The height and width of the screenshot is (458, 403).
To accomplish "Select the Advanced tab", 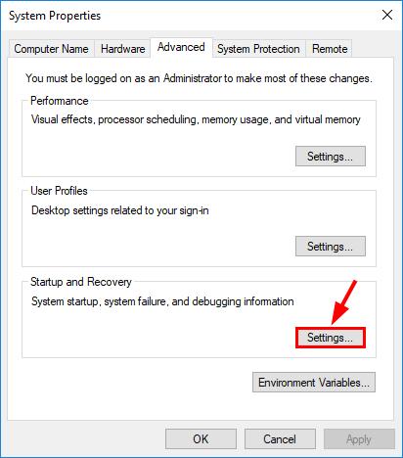I will [181, 47].
